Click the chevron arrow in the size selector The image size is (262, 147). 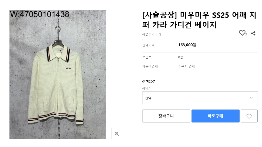coord(251,98)
